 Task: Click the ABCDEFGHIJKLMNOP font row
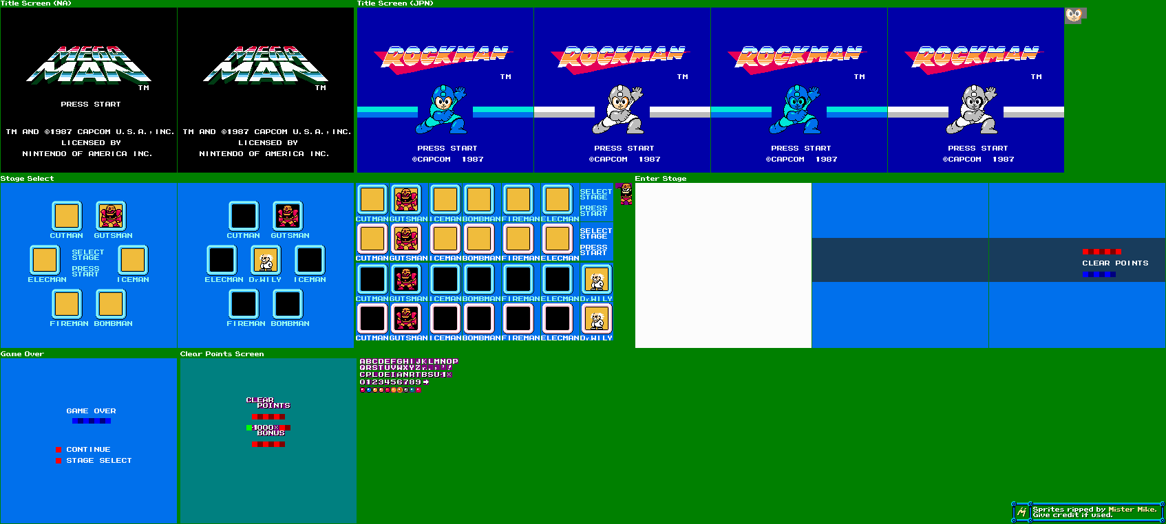pyautogui.click(x=409, y=362)
